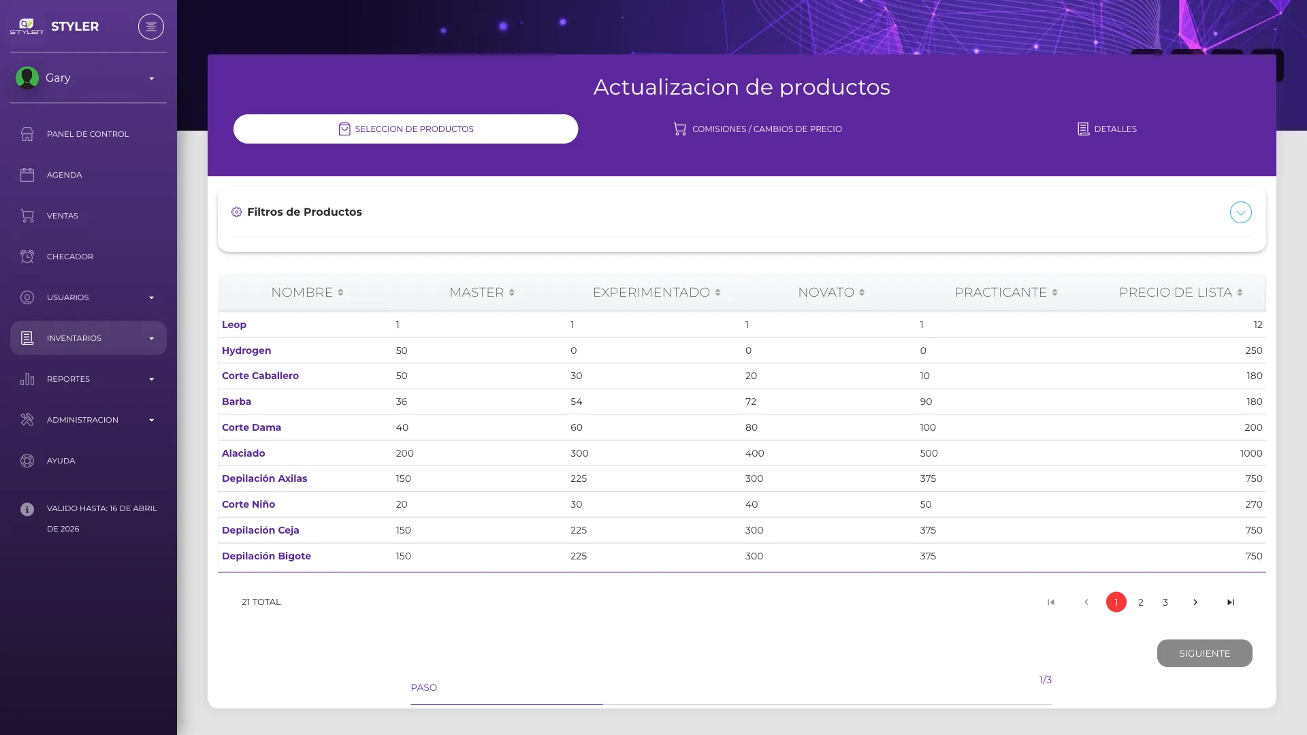Go to next page arrow
1307x735 pixels.
pyautogui.click(x=1195, y=602)
